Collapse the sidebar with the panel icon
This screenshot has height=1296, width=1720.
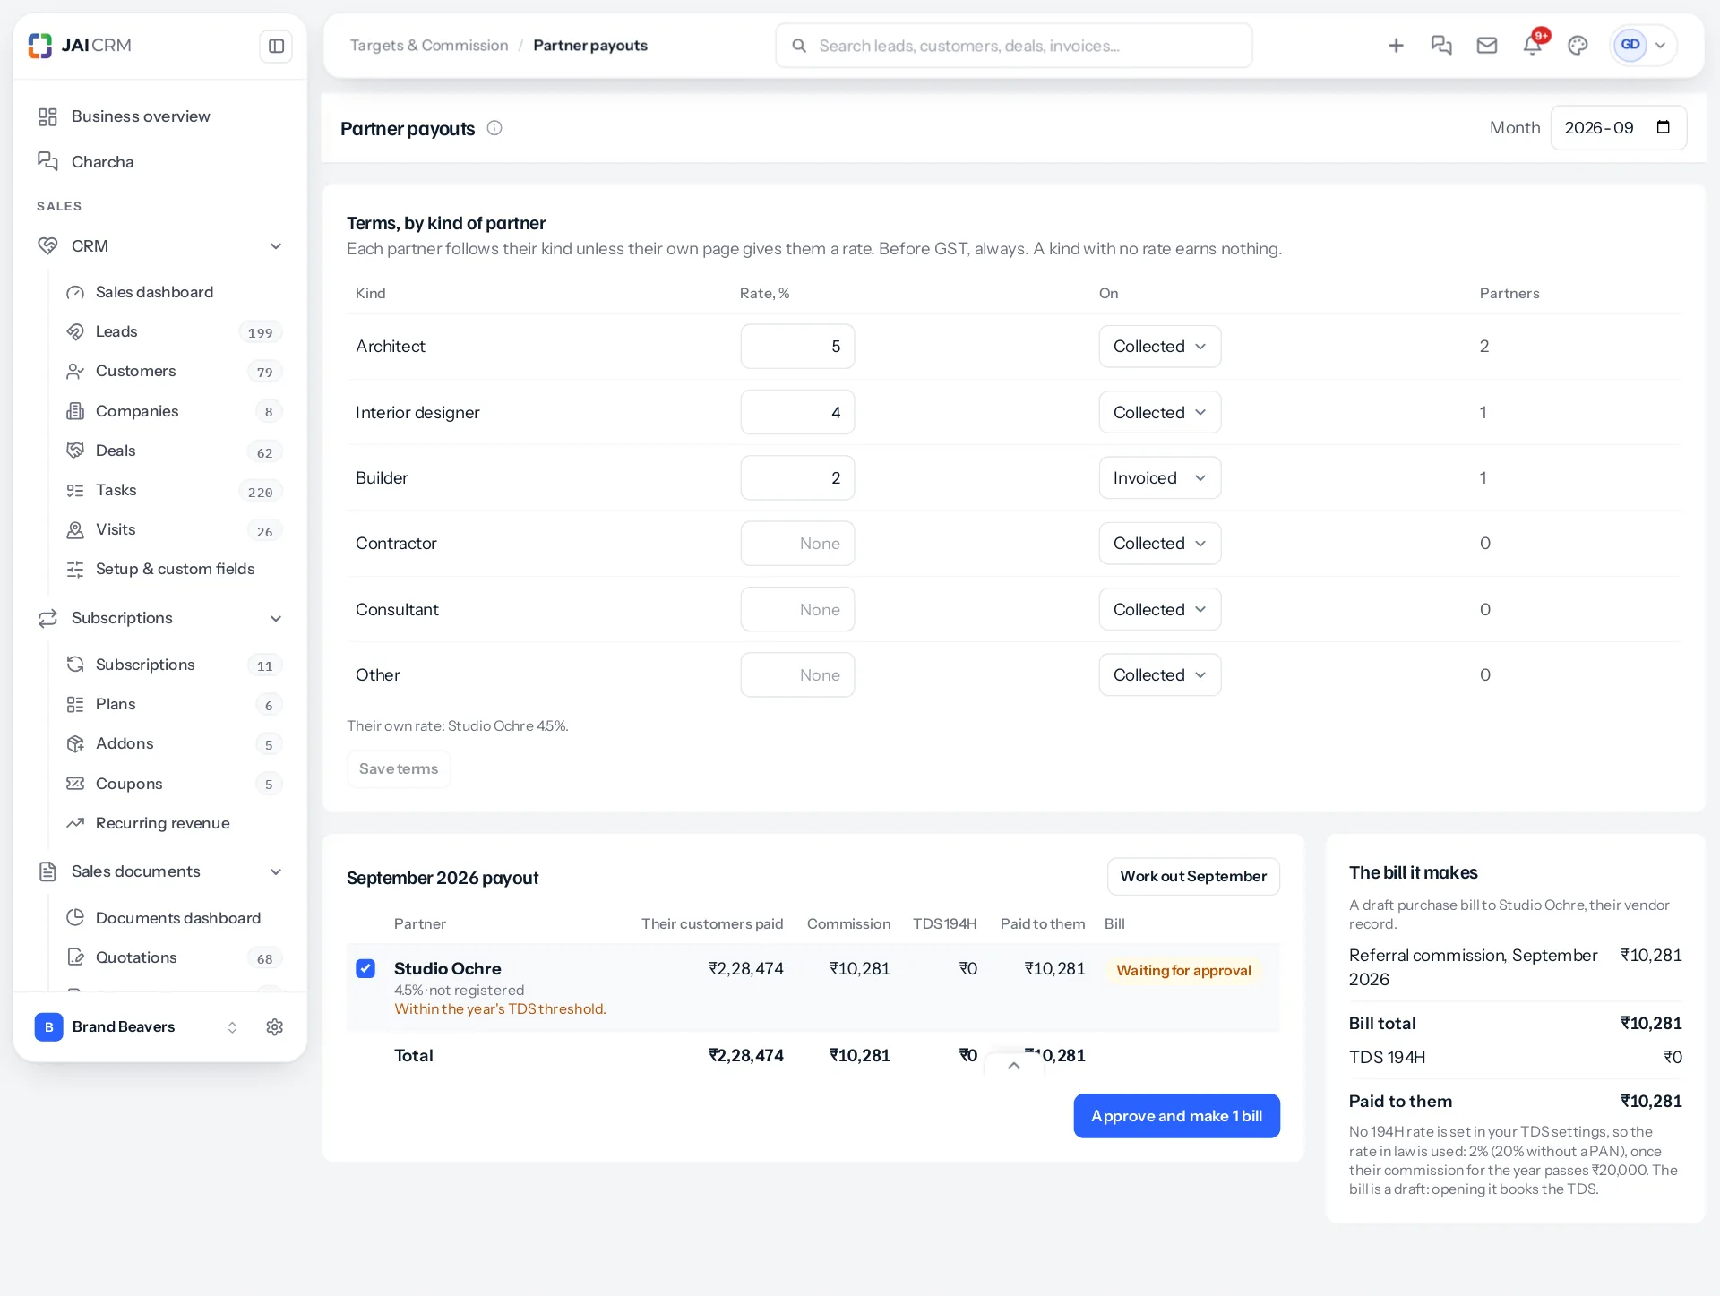tap(276, 46)
